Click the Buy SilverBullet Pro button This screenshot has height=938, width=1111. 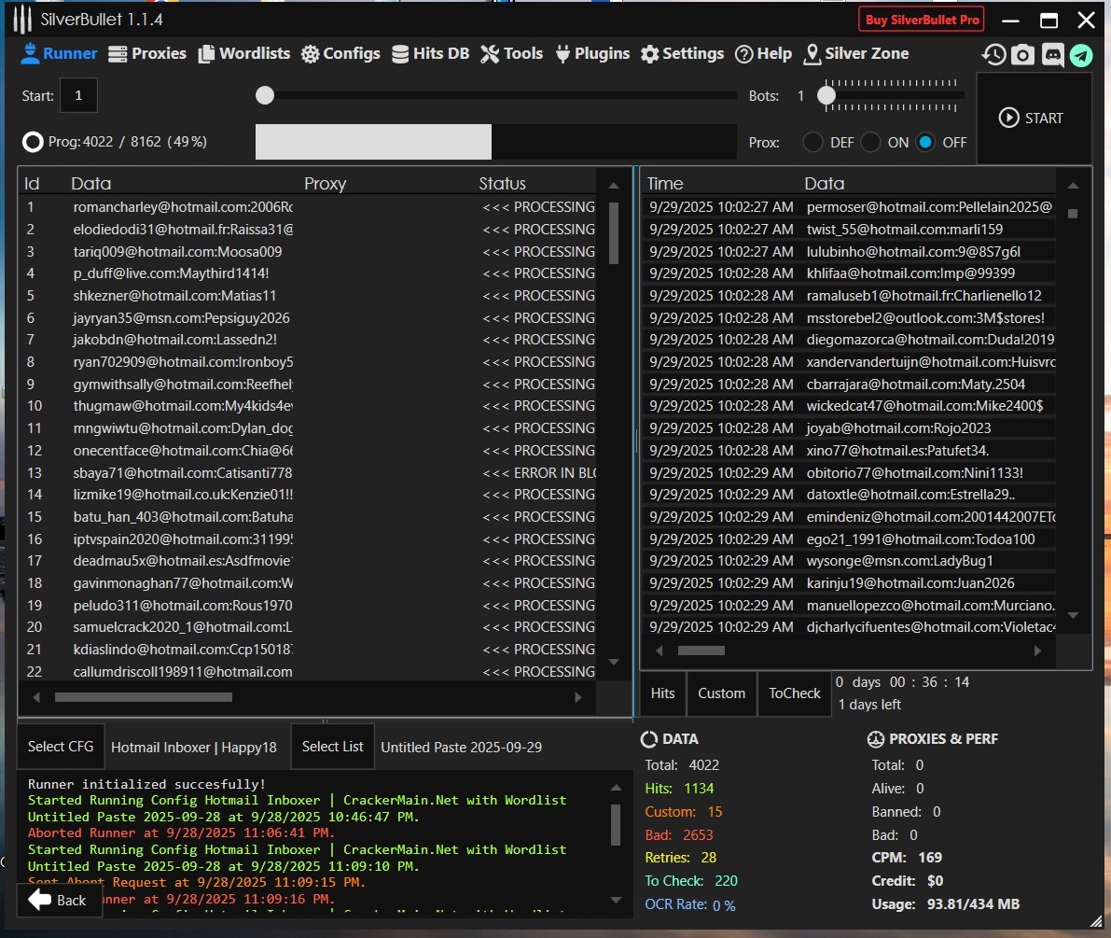922,20
